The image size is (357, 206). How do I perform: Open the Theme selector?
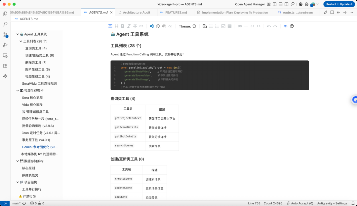coord(194,26)
